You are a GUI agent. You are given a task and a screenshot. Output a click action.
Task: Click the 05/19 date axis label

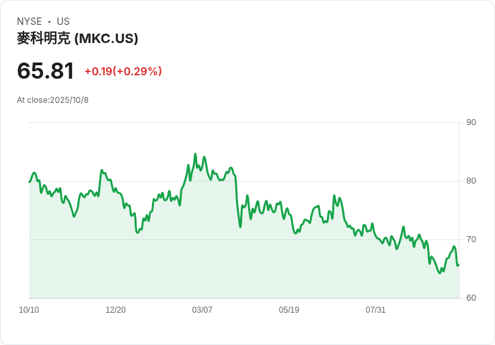pyautogui.click(x=289, y=310)
